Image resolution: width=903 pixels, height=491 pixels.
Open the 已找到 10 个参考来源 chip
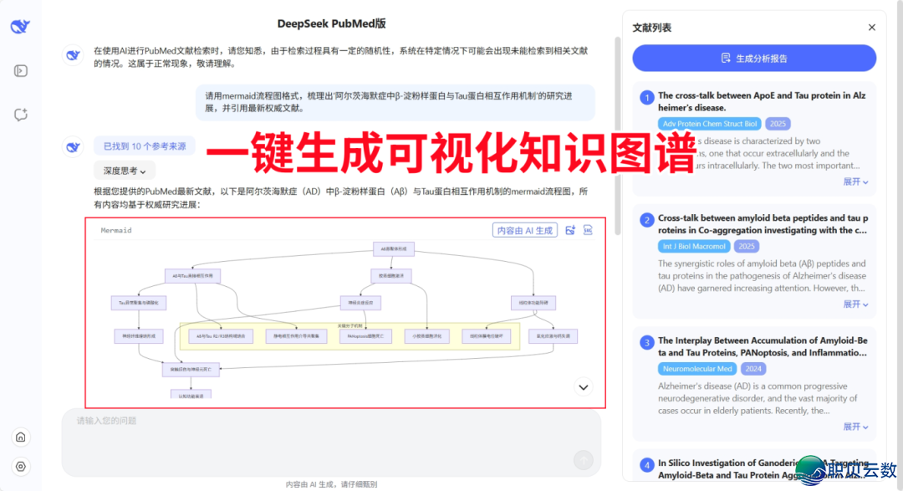[x=144, y=146]
